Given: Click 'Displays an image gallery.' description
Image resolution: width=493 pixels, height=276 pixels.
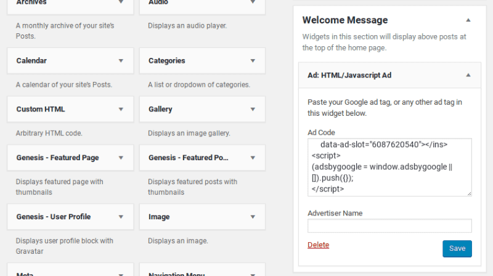Looking at the screenshot, I should pos(189,133).
